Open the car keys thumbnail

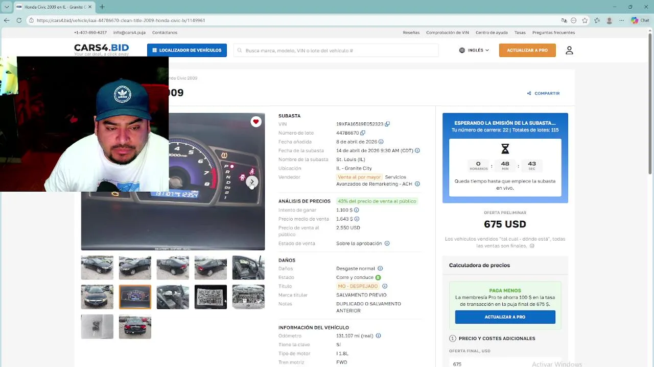coord(97,327)
